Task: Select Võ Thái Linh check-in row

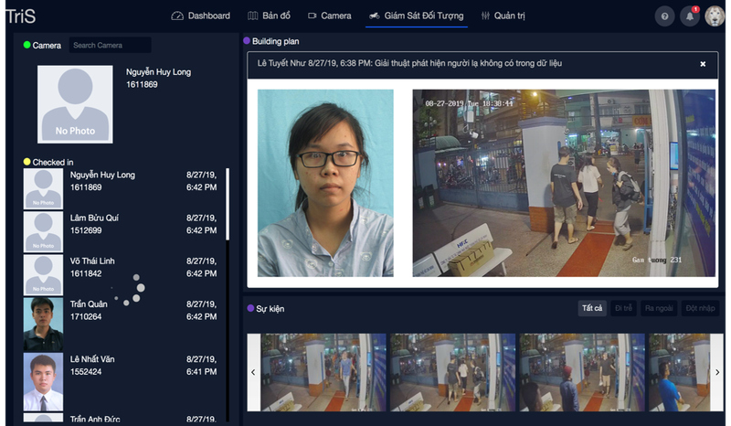Action: (121, 275)
